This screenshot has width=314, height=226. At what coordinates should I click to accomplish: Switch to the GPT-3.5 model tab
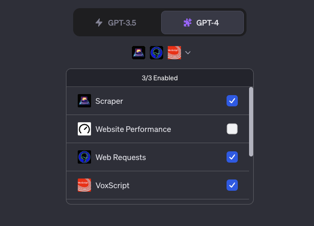(117, 22)
